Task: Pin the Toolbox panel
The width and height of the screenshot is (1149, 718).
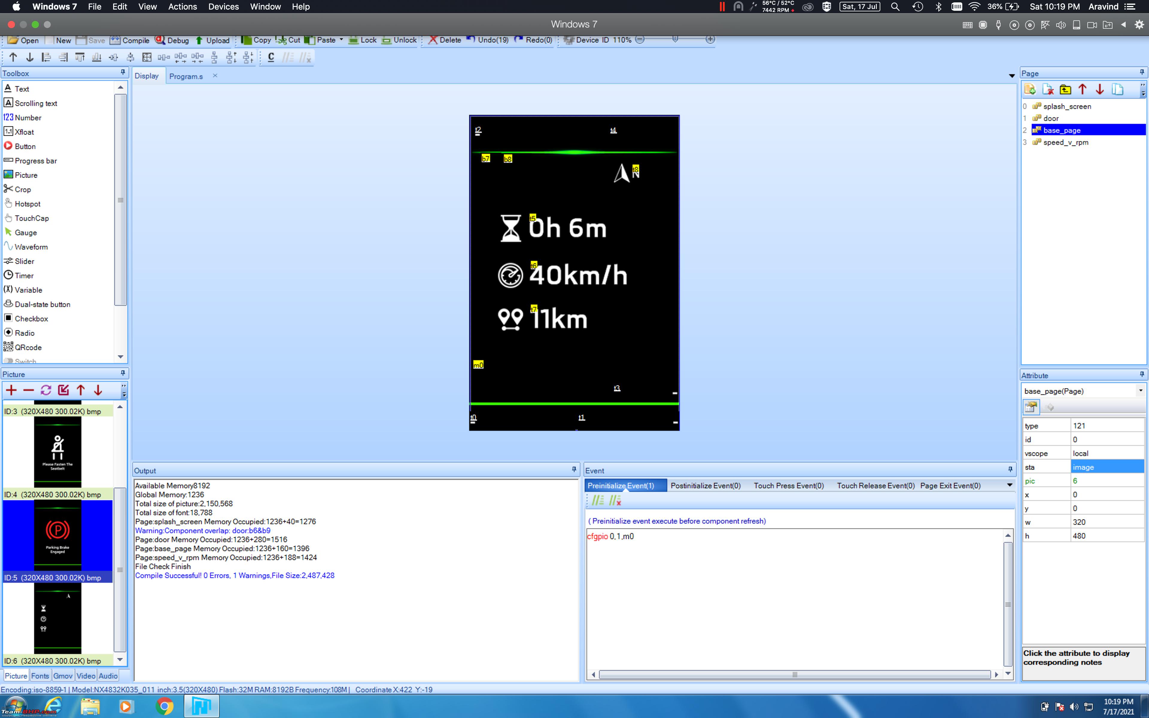Action: coord(123,72)
